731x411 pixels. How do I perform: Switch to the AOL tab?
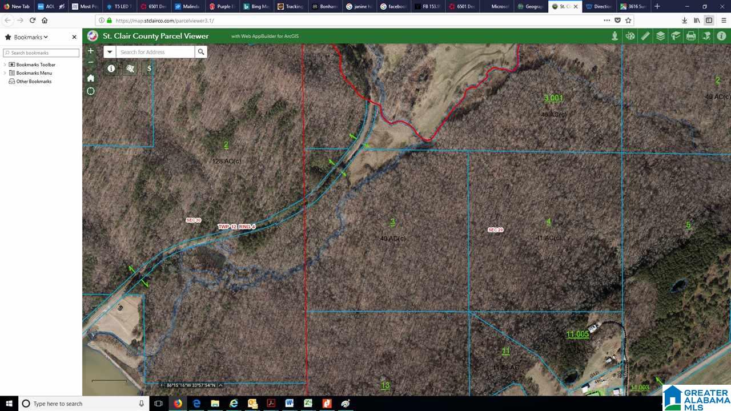click(51, 6)
